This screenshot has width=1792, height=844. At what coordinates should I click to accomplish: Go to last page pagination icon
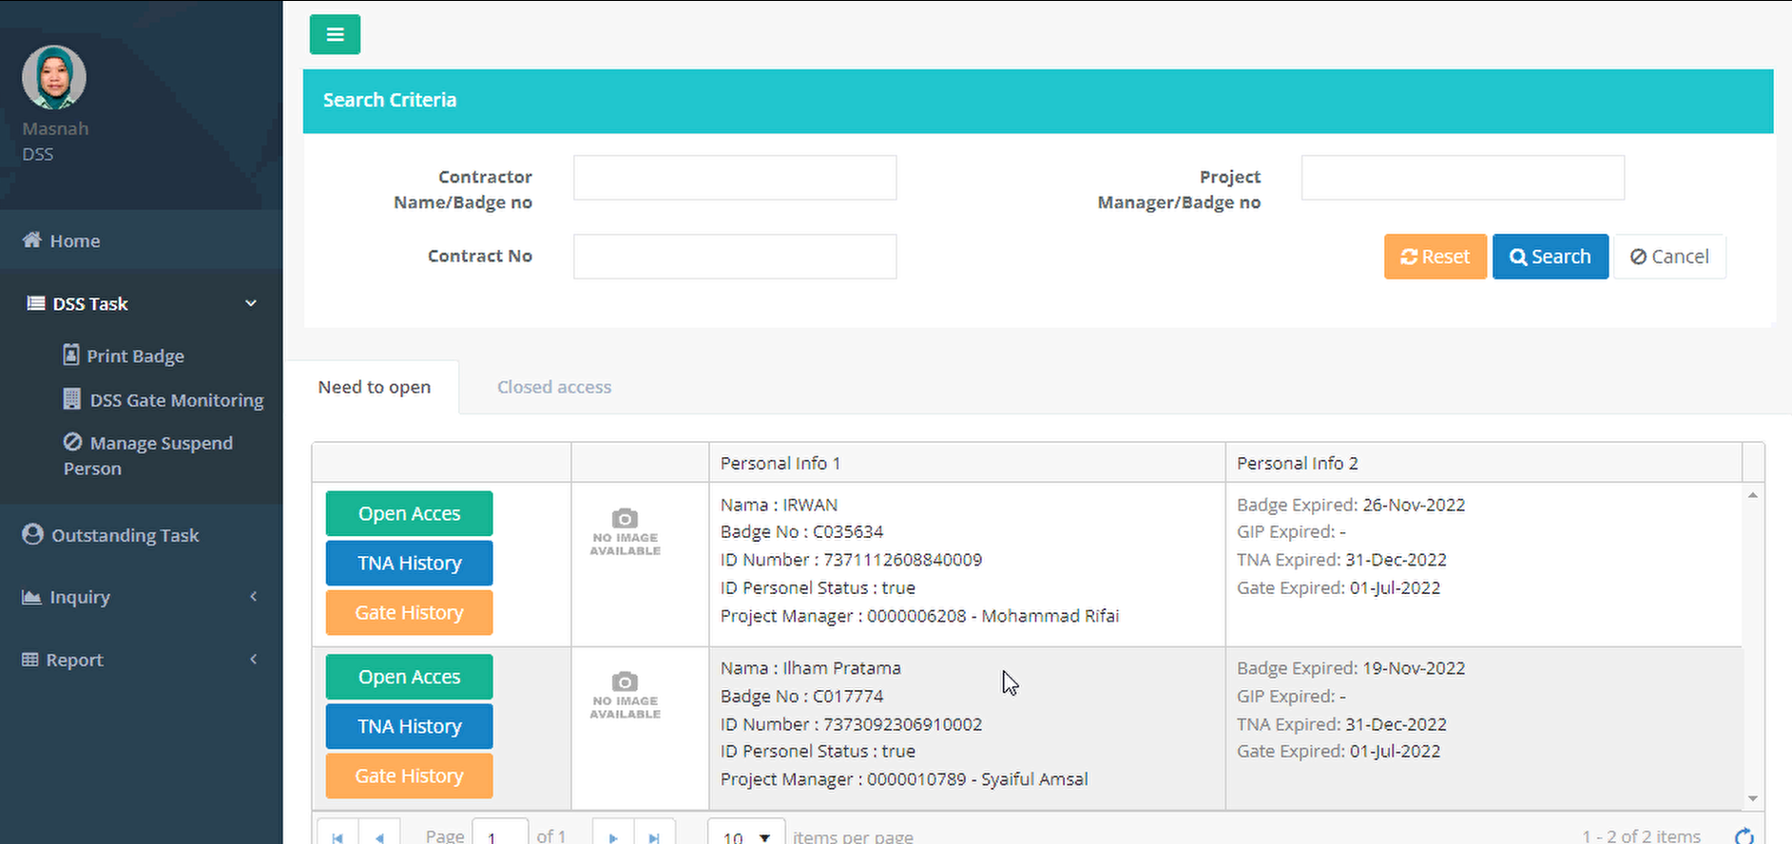pyautogui.click(x=654, y=835)
